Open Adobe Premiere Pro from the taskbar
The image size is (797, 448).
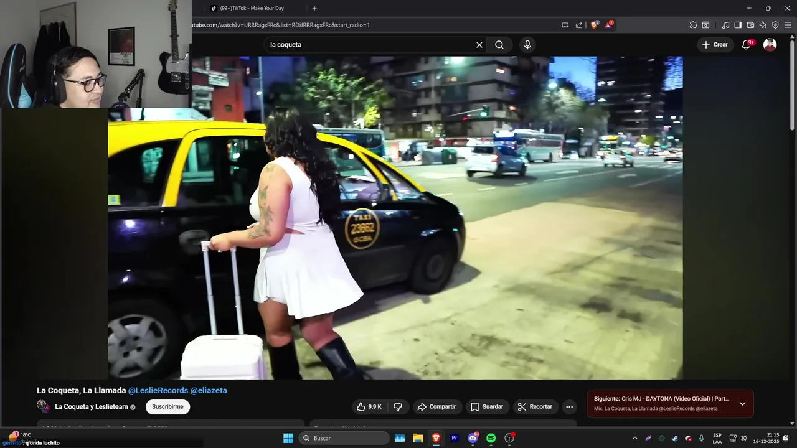click(455, 438)
